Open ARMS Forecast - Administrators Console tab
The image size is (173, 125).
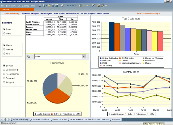(89, 119)
